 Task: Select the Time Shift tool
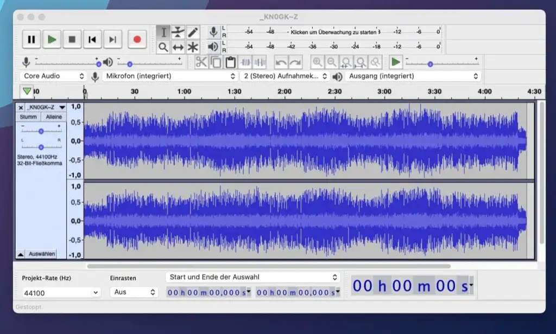coord(178,47)
